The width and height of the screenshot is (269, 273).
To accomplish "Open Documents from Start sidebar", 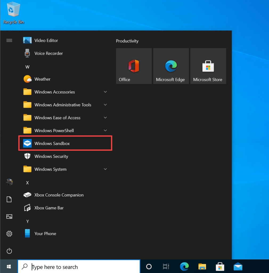I will coord(9,199).
